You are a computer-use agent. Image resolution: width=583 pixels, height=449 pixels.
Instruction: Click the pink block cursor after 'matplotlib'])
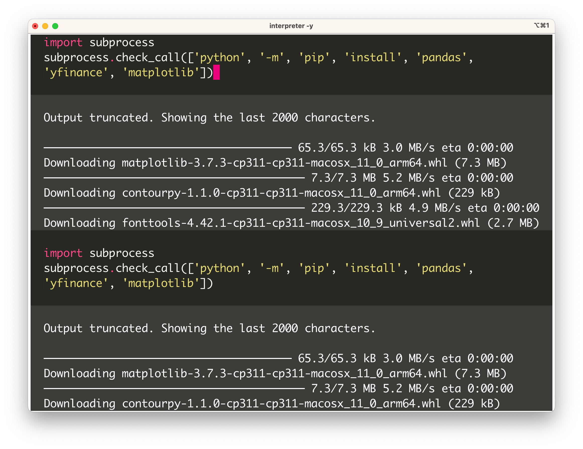(x=216, y=72)
